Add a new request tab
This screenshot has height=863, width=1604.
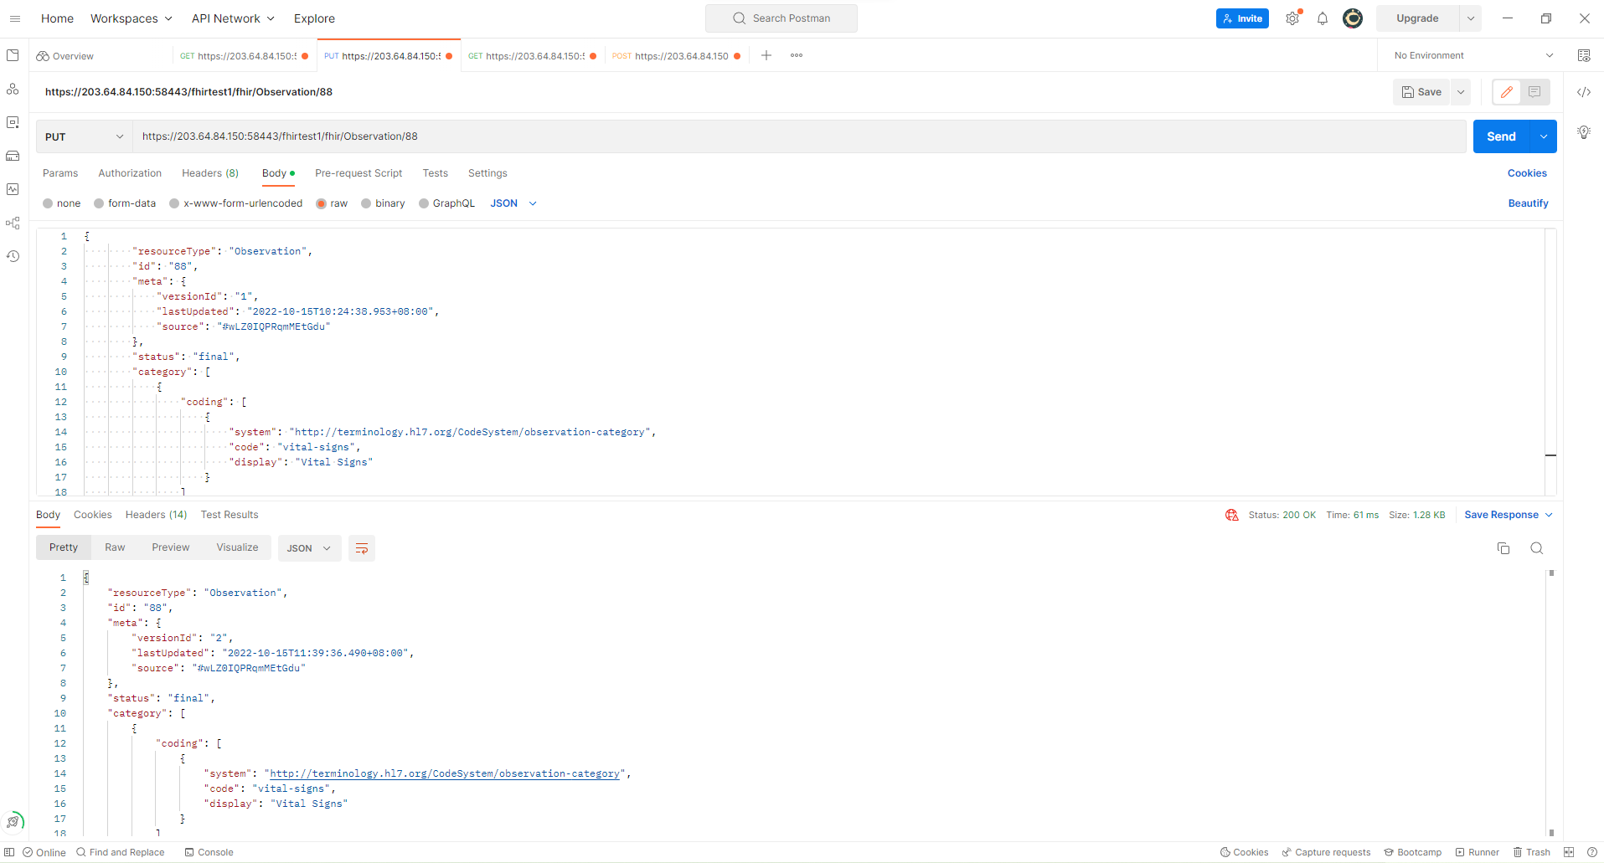pyautogui.click(x=766, y=55)
